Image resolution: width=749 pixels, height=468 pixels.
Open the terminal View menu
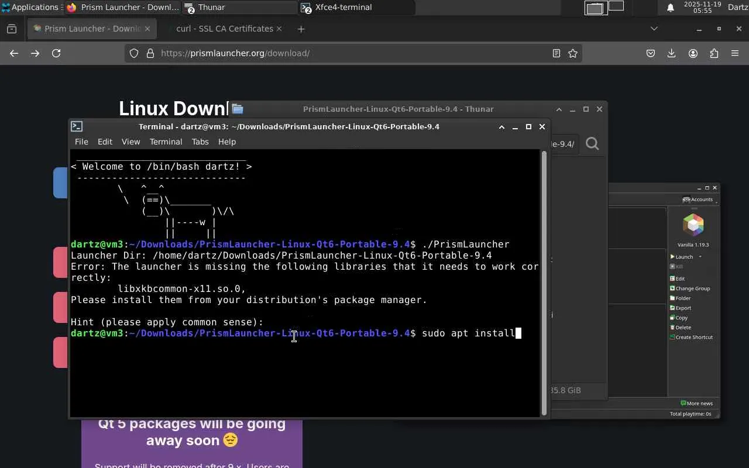130,142
